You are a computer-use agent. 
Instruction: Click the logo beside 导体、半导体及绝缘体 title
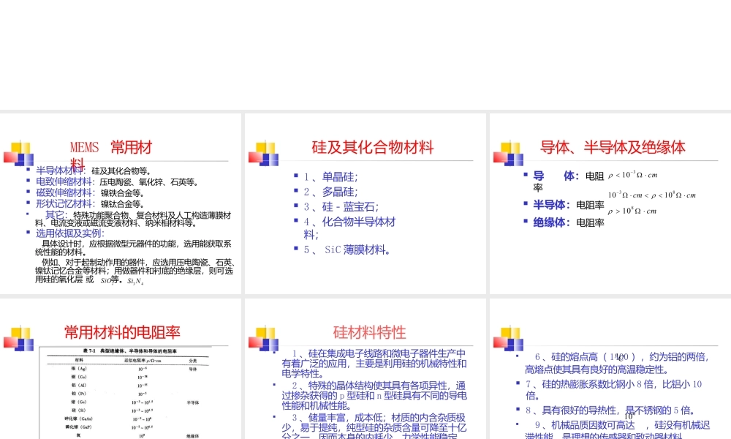click(x=508, y=153)
